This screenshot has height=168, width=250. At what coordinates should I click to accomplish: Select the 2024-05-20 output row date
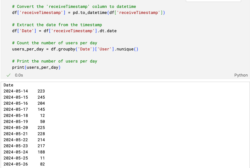[x=16, y=128]
